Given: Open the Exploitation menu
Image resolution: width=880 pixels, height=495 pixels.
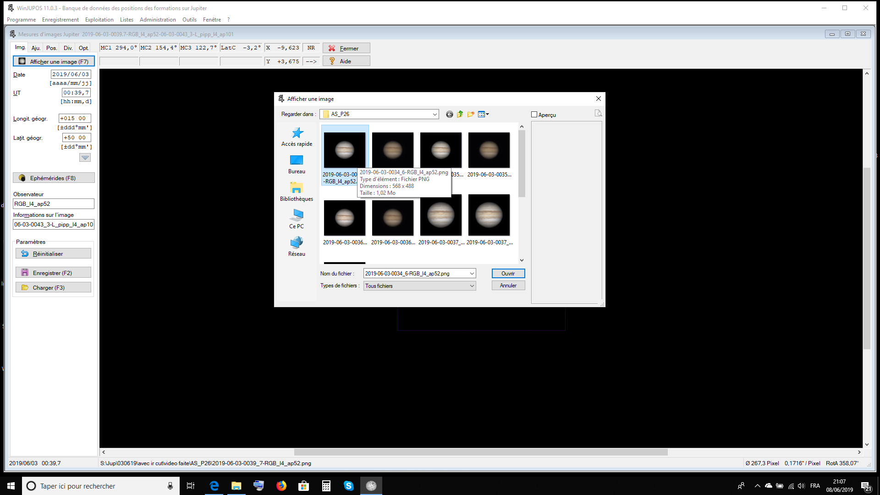Looking at the screenshot, I should tap(99, 20).
